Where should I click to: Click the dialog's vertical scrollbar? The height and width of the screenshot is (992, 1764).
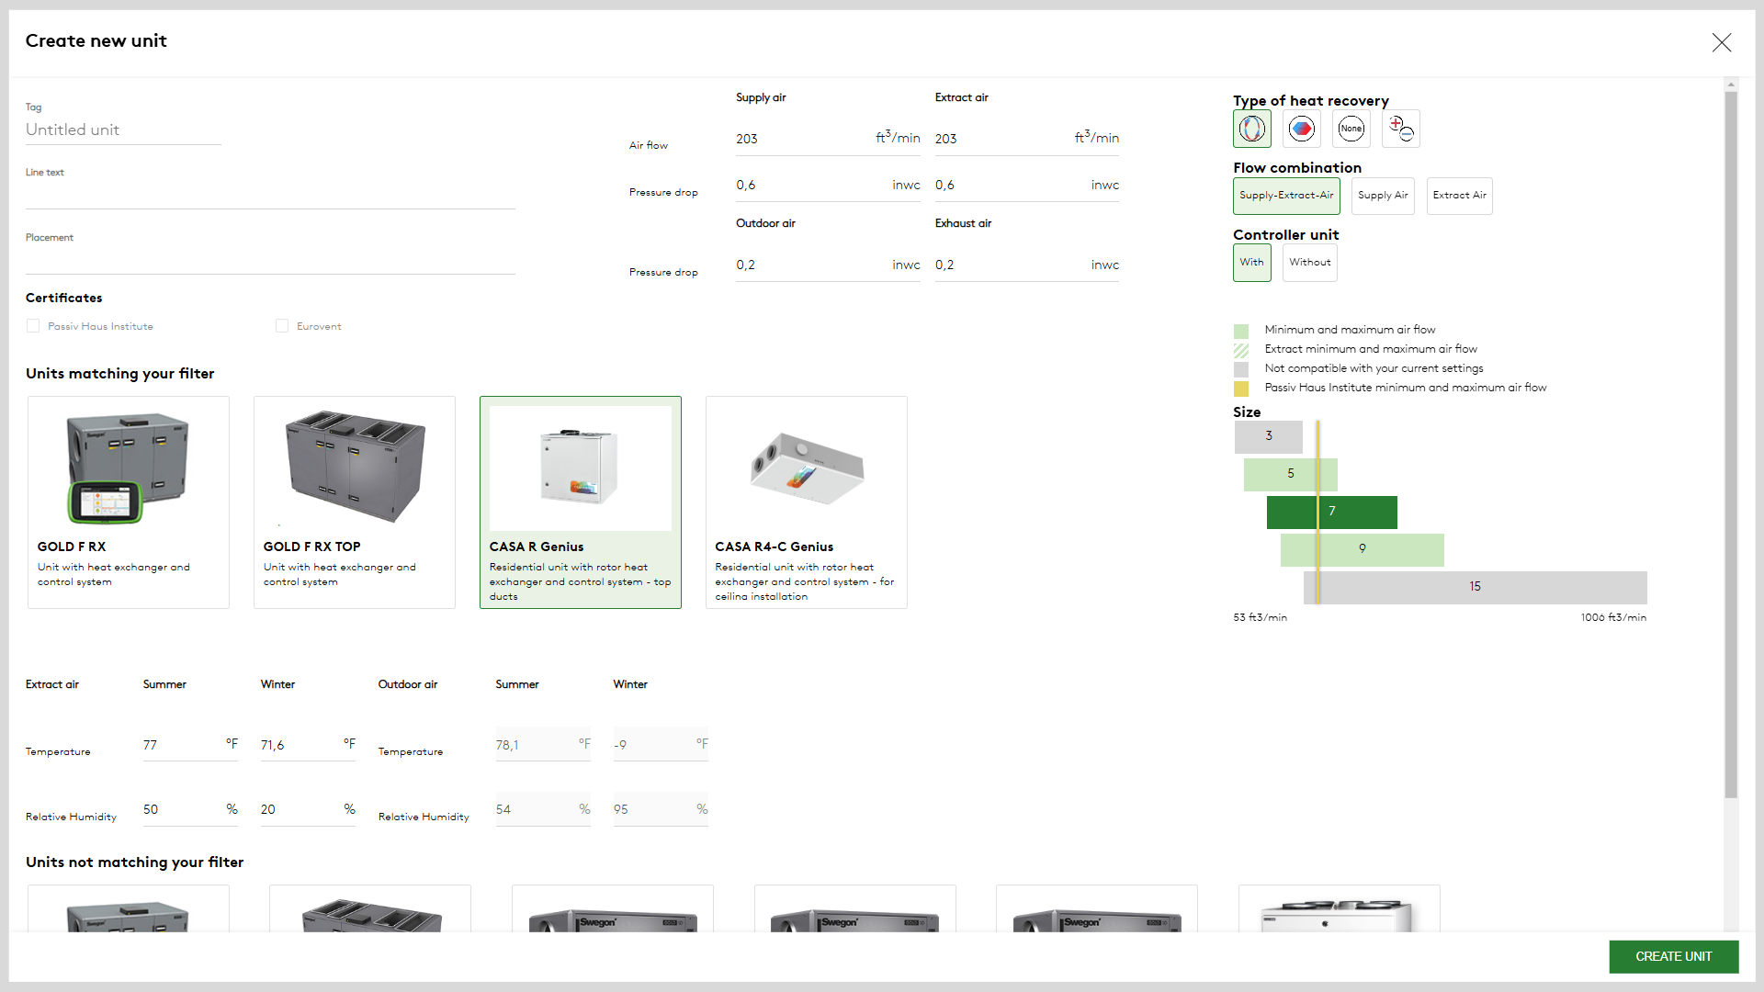point(1731,441)
